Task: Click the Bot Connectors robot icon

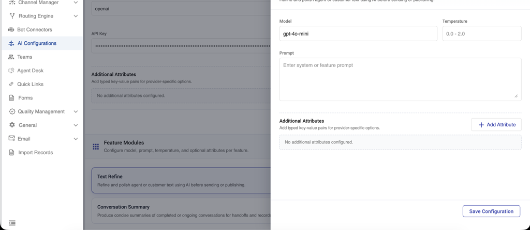Action: coord(11,29)
